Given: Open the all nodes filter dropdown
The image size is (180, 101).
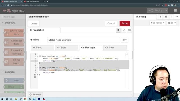Looking at the screenshot, I should [157, 23].
